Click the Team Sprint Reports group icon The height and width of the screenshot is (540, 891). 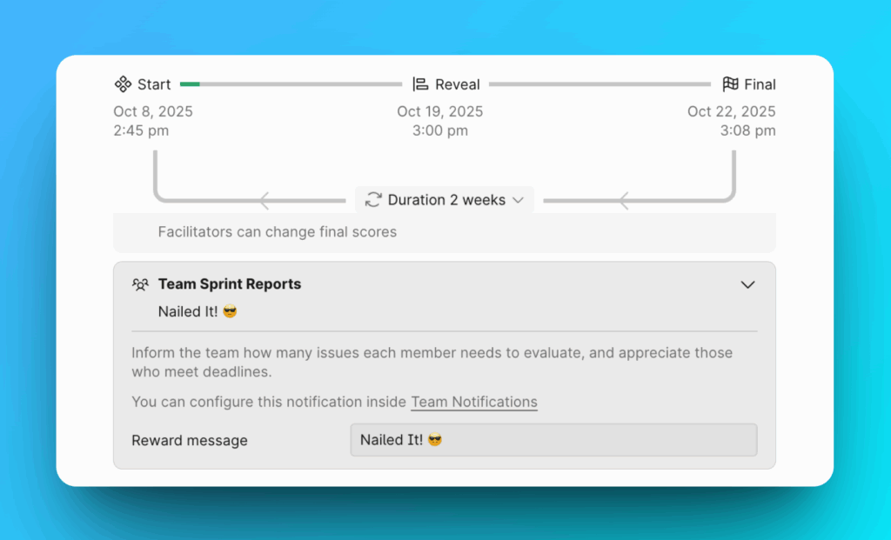[141, 284]
